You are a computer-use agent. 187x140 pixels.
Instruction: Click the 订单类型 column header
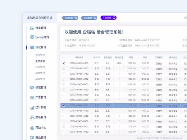[x=173, y=57]
